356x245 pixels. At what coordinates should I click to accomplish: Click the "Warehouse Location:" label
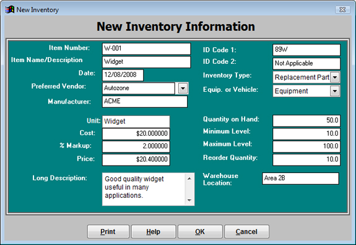[220, 179]
